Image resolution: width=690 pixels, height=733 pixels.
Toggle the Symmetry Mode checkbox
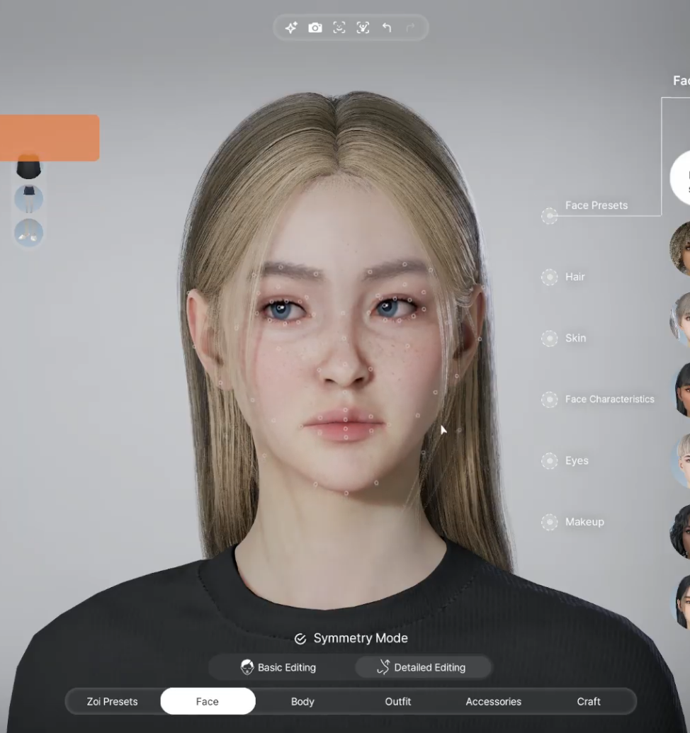point(300,639)
